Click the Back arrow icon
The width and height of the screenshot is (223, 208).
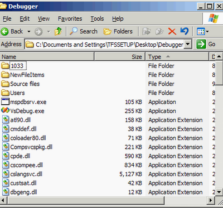[4, 31]
